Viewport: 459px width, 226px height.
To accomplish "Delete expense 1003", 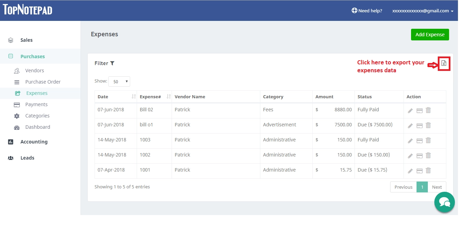I will coord(428,140).
